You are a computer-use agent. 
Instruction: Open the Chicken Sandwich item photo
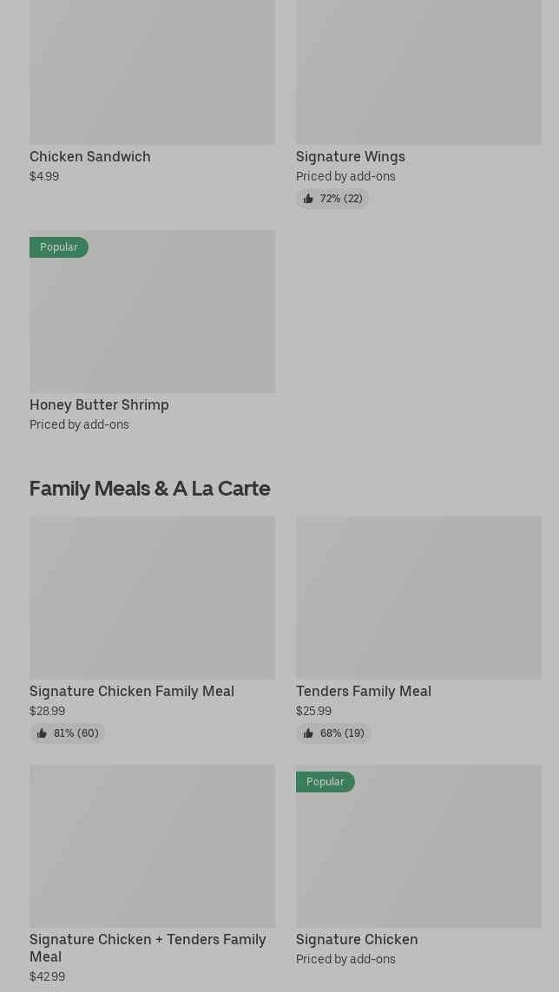(x=152, y=72)
